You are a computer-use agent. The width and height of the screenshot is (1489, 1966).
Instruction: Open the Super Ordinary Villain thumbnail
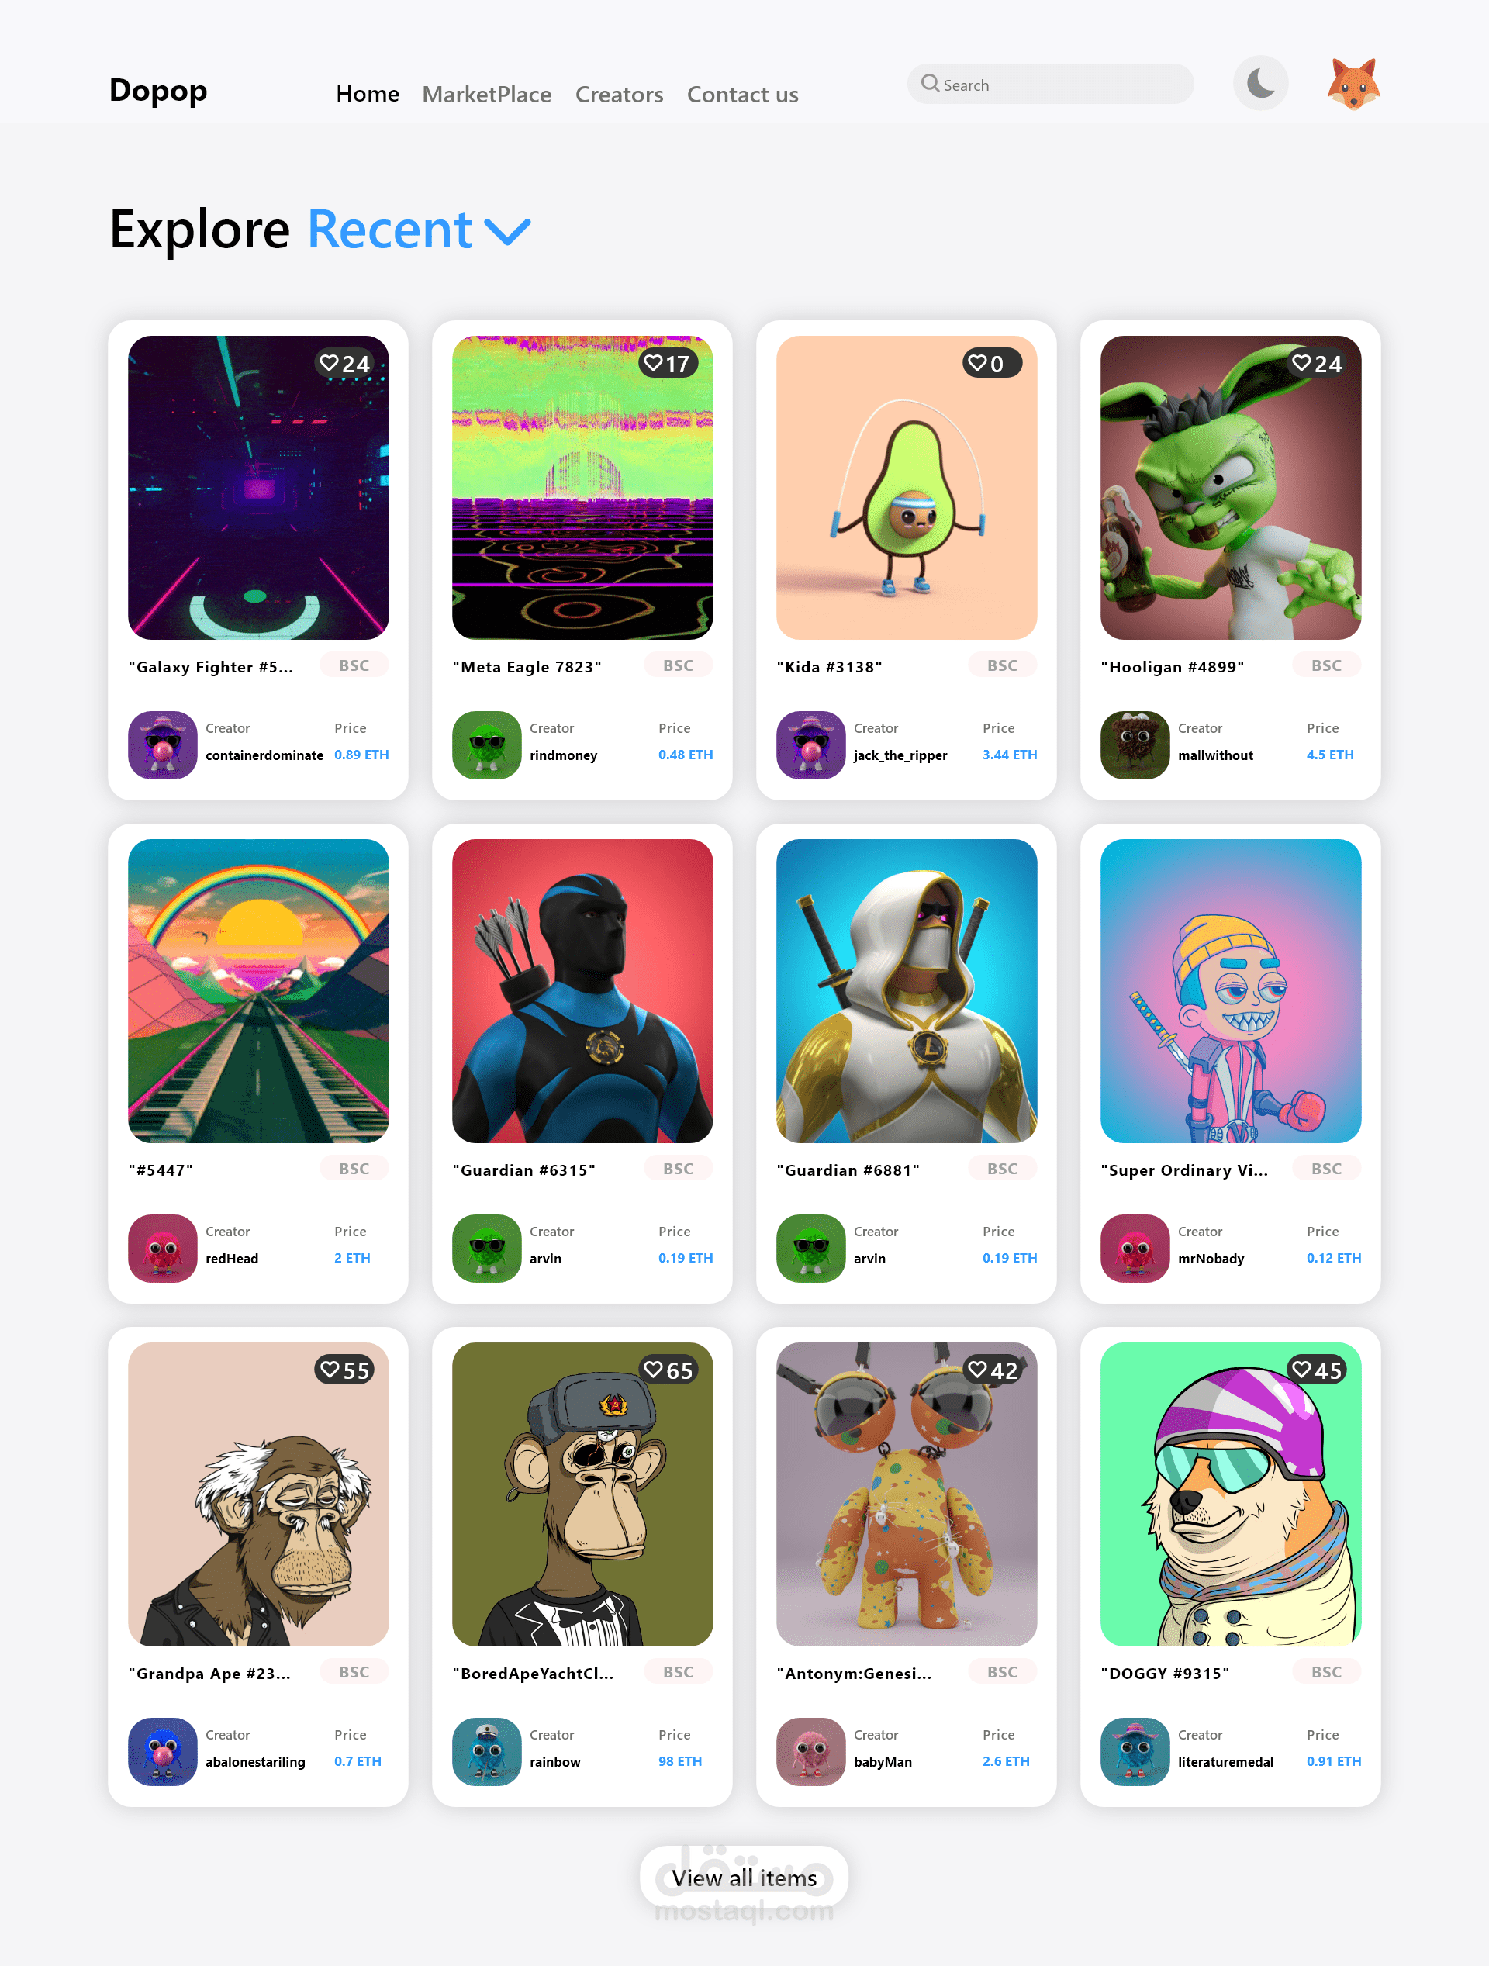(x=1230, y=990)
